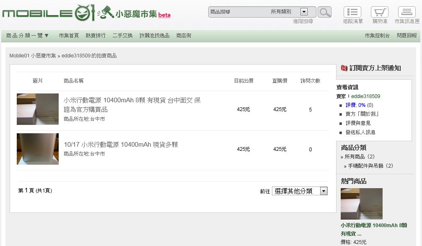422x246 pixels.
Task: Click the 第 1 頁 (共1頁) page indicator
Action: (x=35, y=191)
